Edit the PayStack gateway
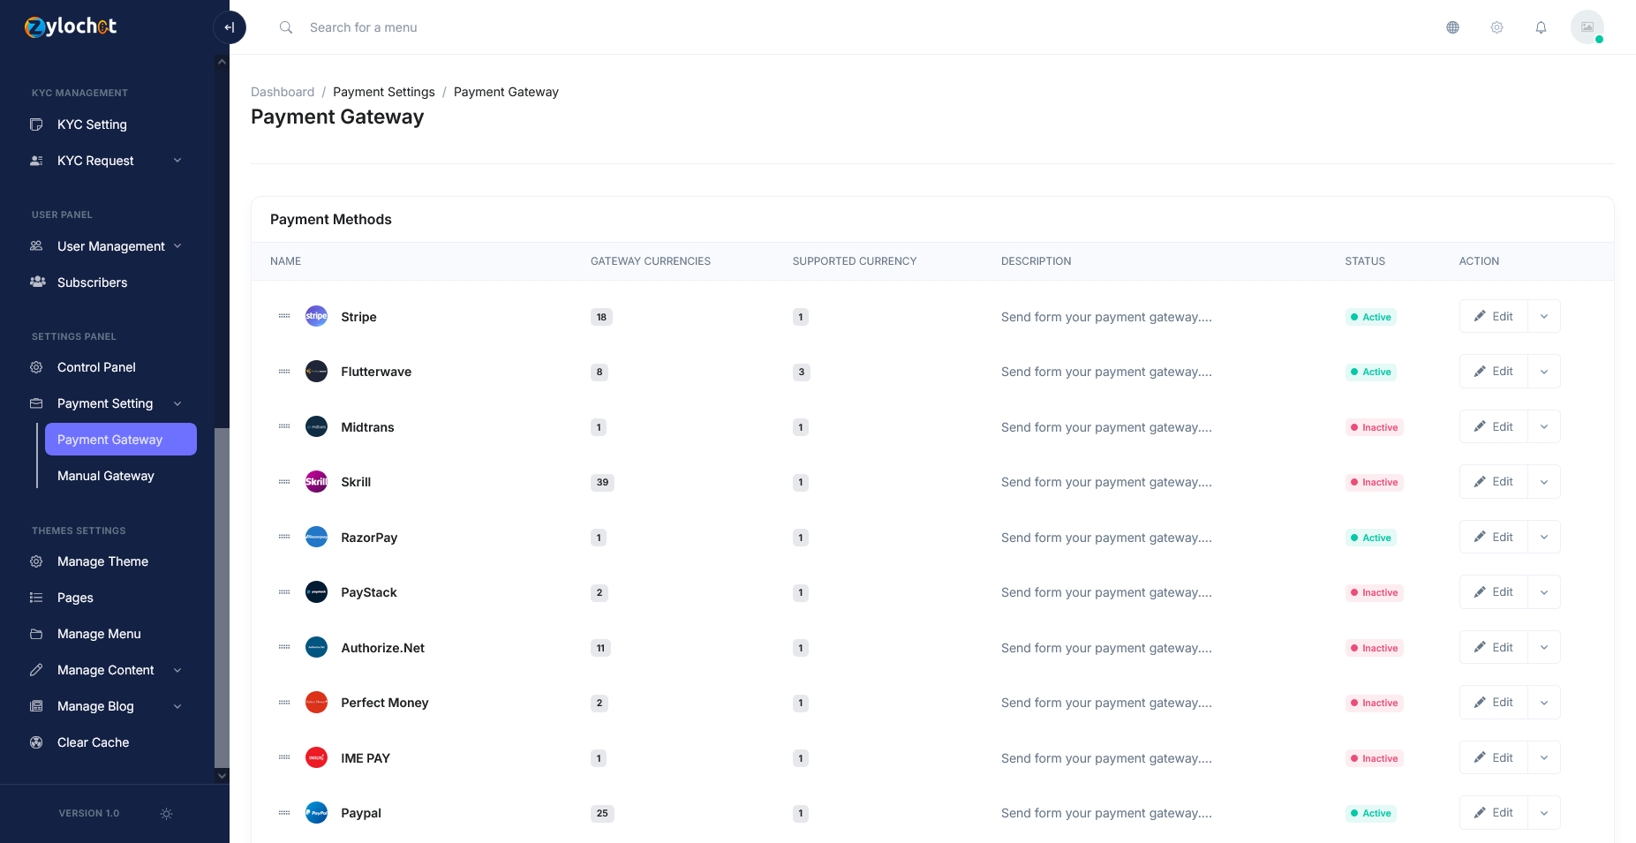 click(x=1493, y=592)
